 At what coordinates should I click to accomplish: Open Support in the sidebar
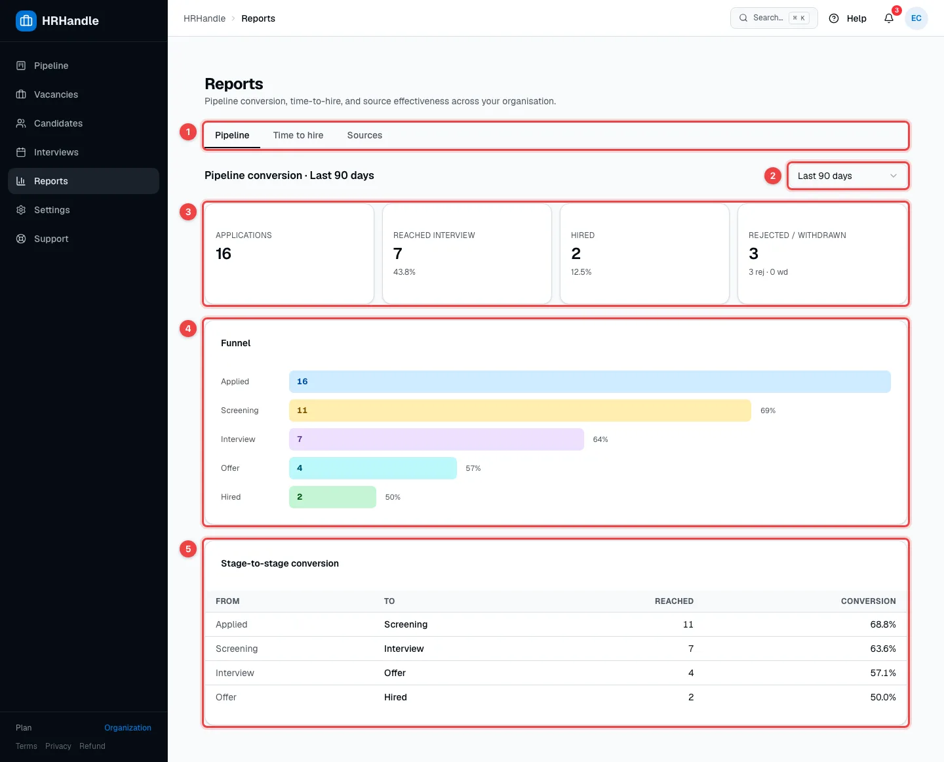pyautogui.click(x=83, y=239)
